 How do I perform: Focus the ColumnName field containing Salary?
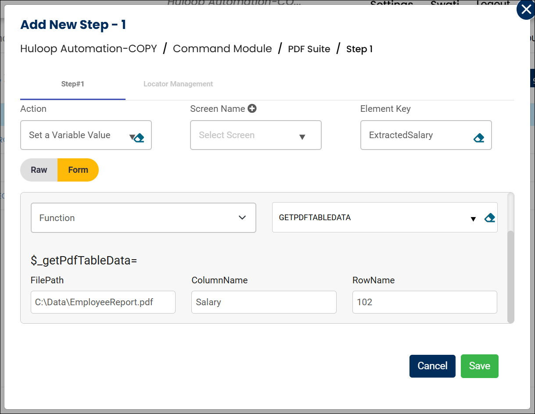263,302
